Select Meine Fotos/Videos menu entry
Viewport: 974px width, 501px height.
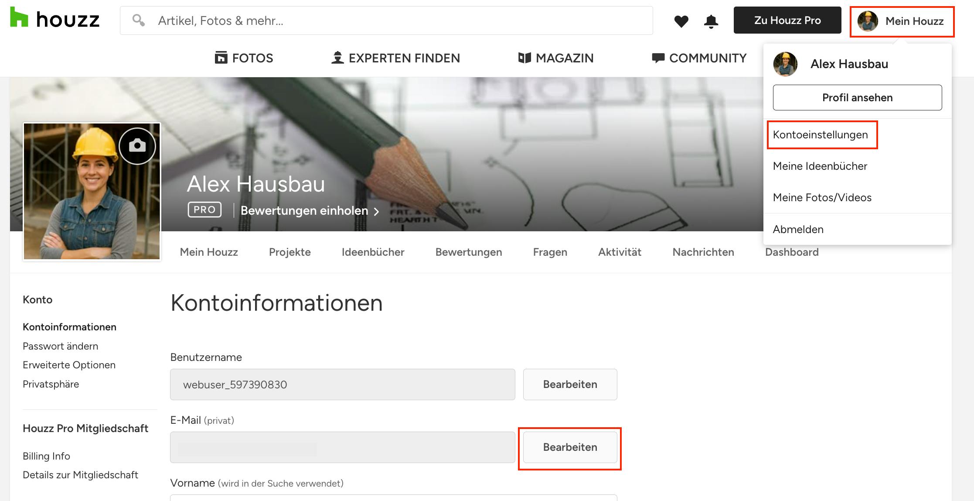coord(822,197)
